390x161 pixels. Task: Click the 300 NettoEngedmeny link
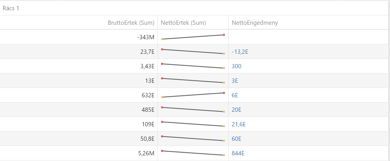point(236,66)
